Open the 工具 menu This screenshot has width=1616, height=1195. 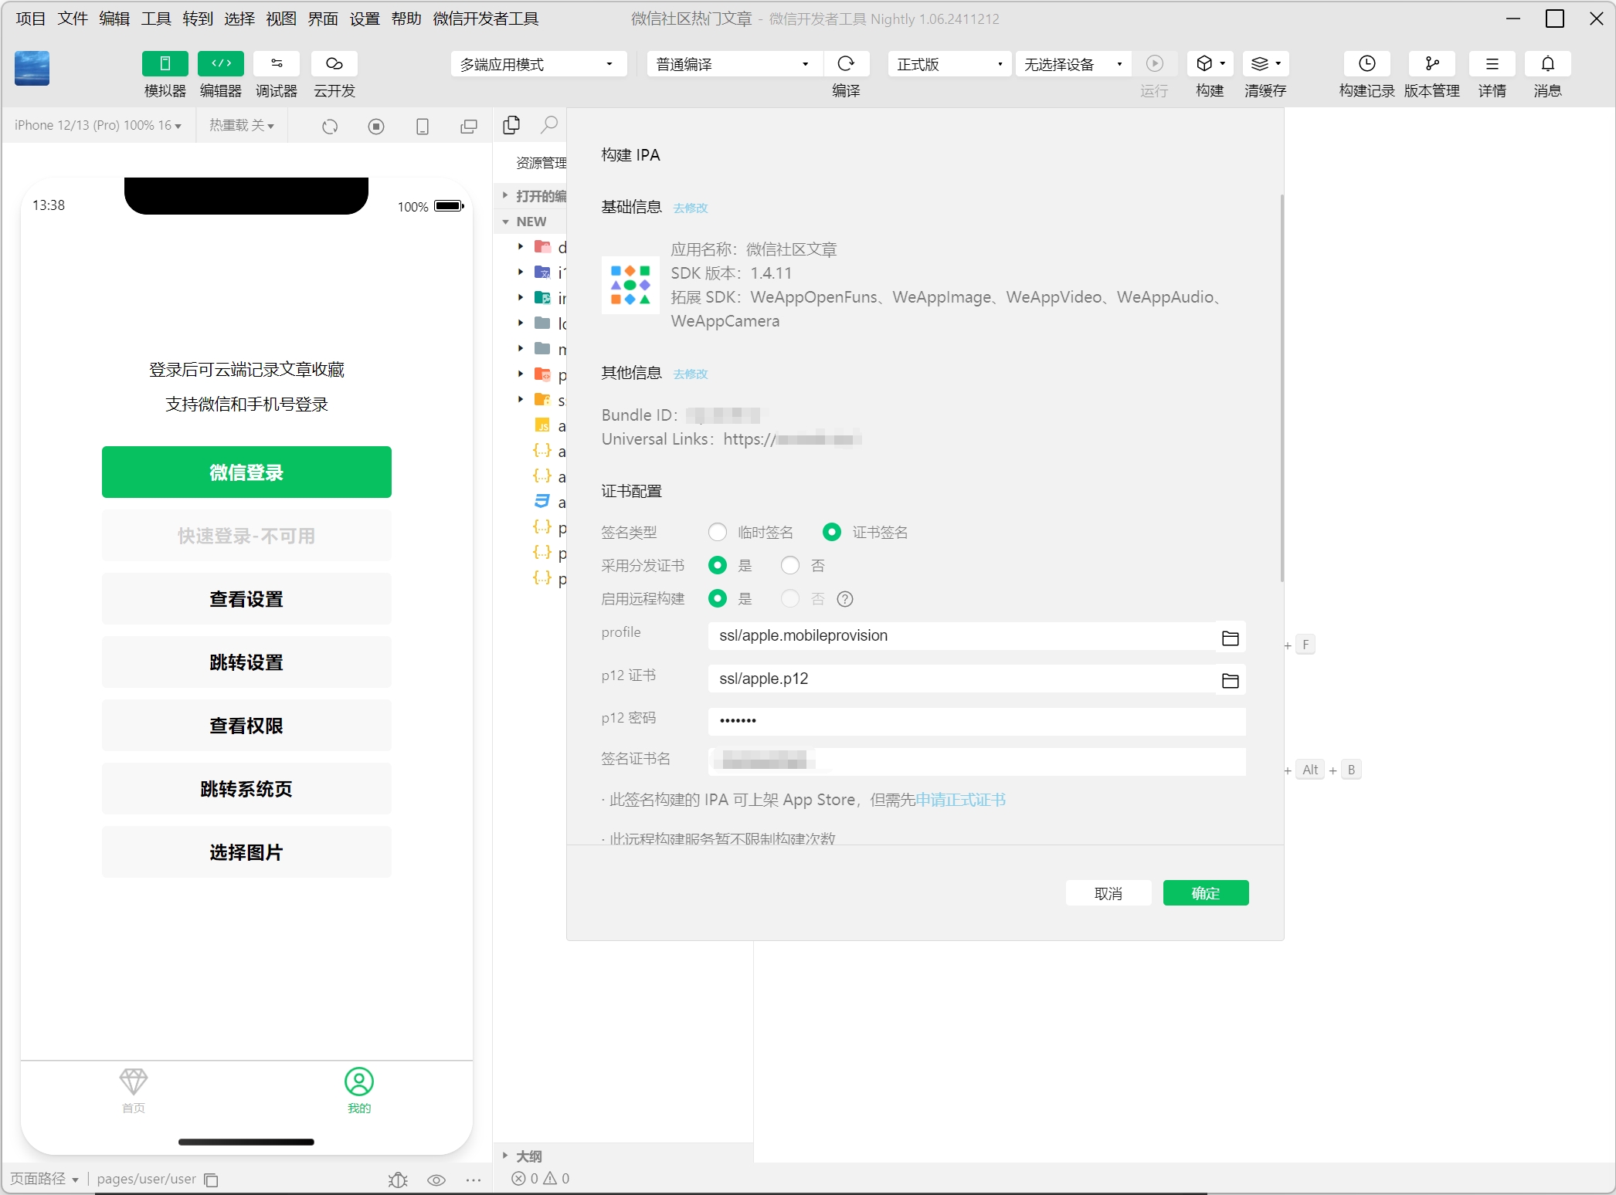pos(156,19)
